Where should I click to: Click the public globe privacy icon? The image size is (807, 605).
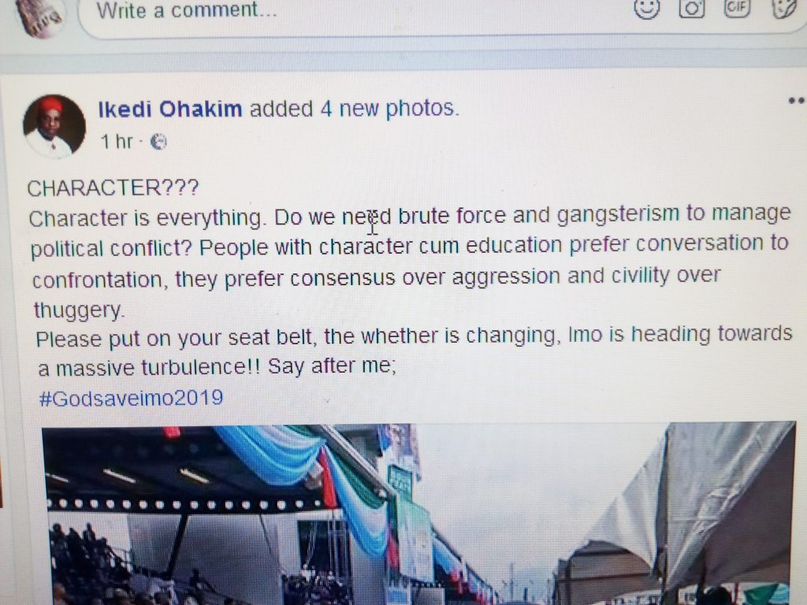point(158,142)
